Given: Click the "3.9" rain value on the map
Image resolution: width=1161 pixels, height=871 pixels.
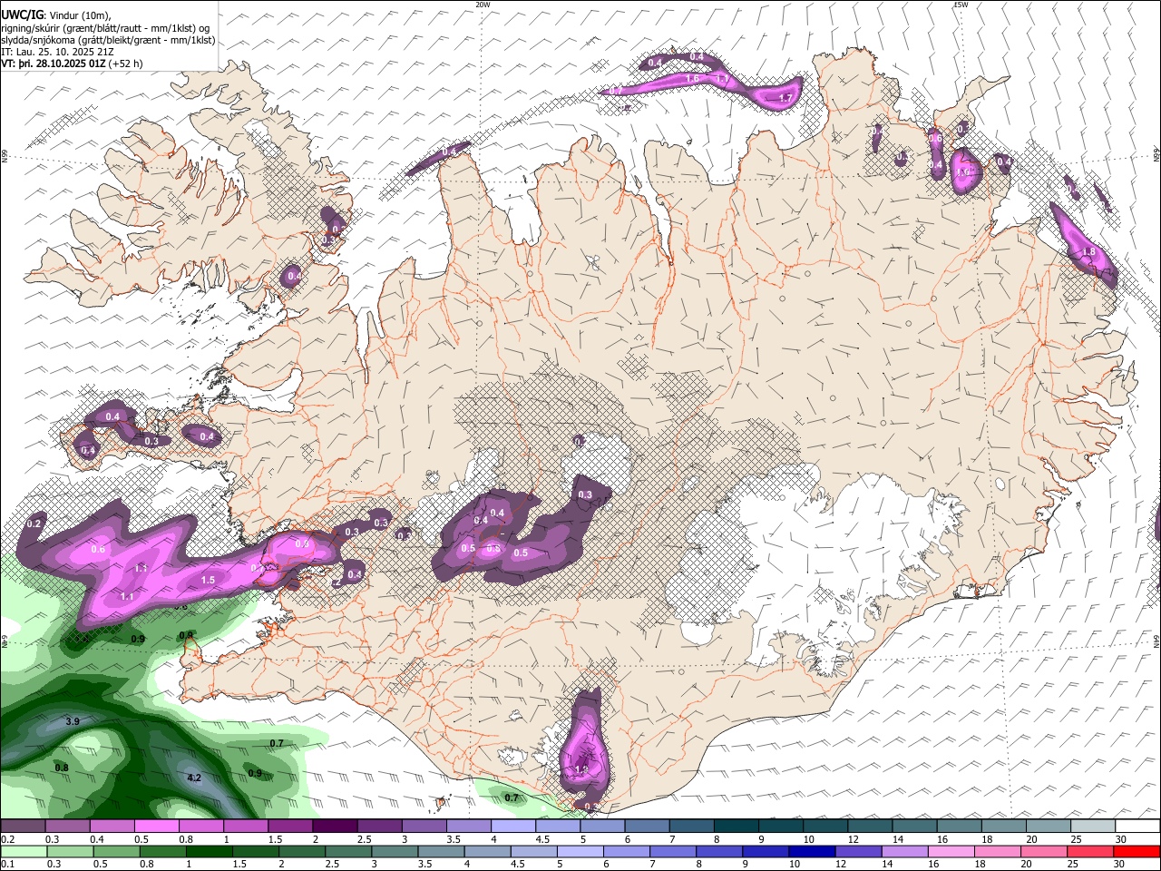Looking at the screenshot, I should click(73, 721).
